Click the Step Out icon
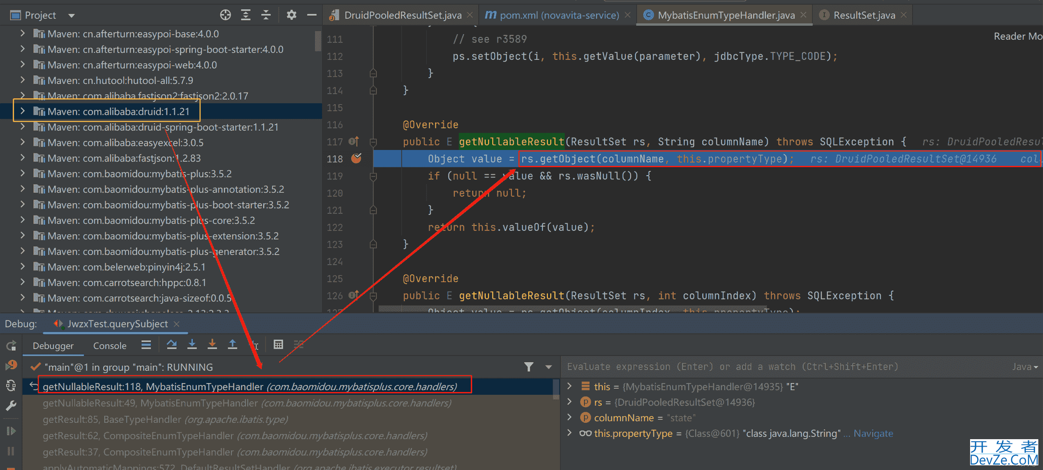 (232, 345)
